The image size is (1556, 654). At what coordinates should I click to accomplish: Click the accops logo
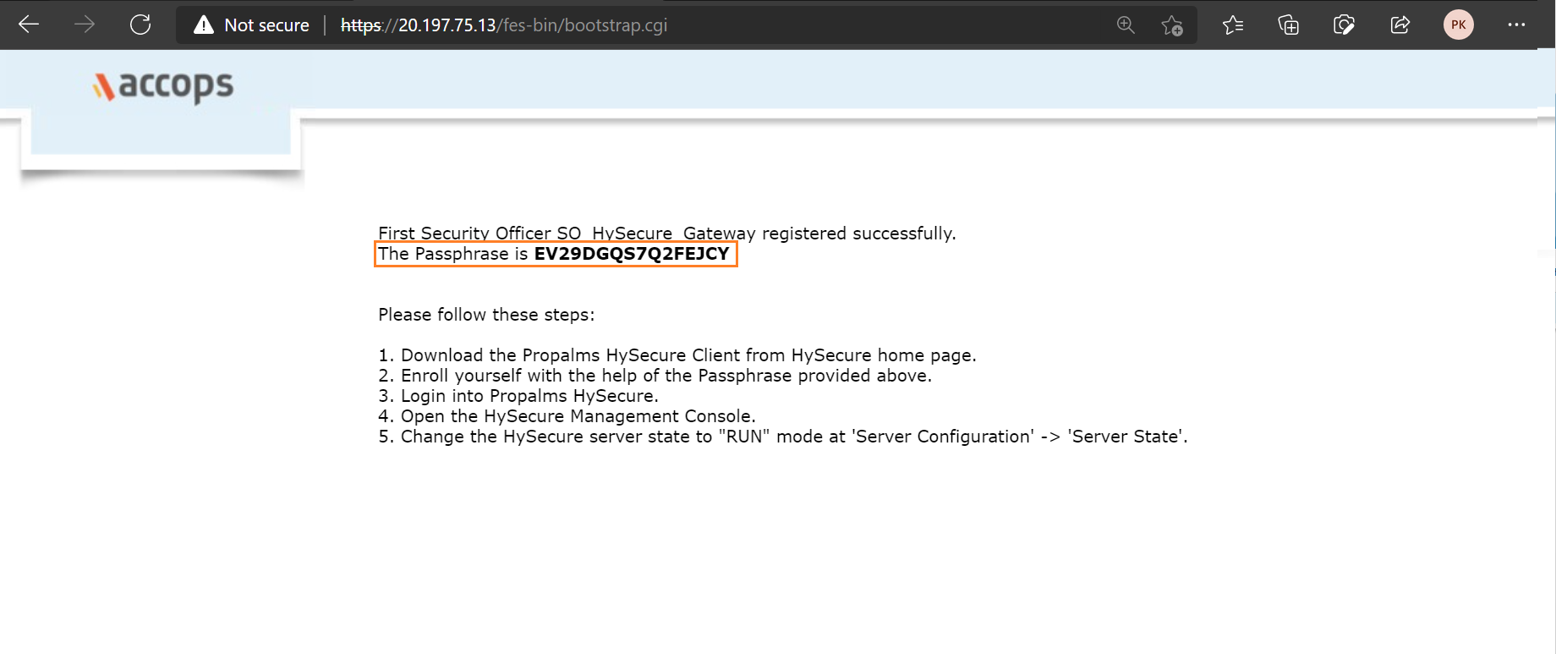163,86
